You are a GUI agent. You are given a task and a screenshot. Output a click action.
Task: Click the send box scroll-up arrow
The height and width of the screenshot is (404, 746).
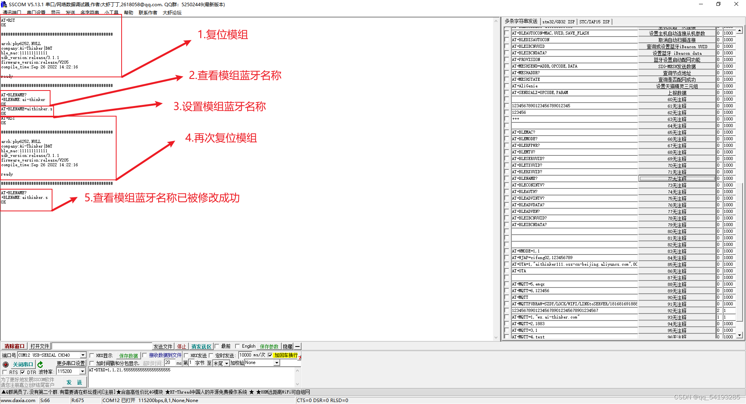tap(298, 371)
